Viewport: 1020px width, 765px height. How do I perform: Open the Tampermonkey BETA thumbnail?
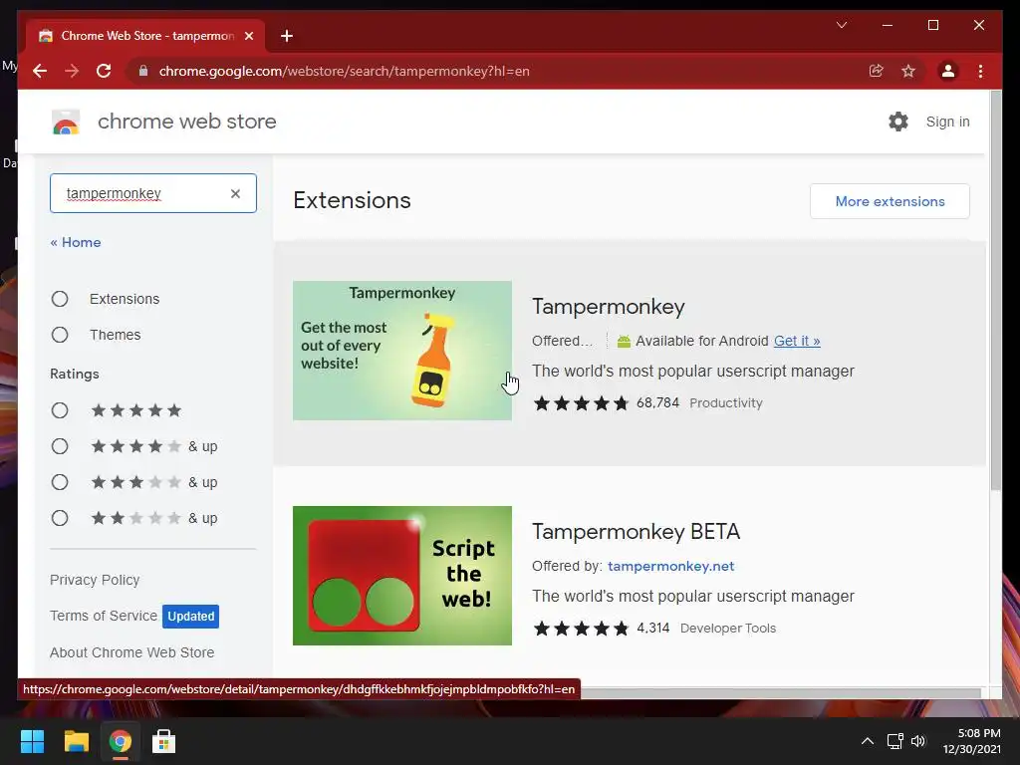pyautogui.click(x=402, y=576)
